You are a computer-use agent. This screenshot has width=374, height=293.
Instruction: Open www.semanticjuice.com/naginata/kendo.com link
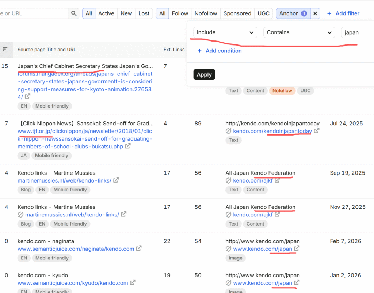point(76,249)
